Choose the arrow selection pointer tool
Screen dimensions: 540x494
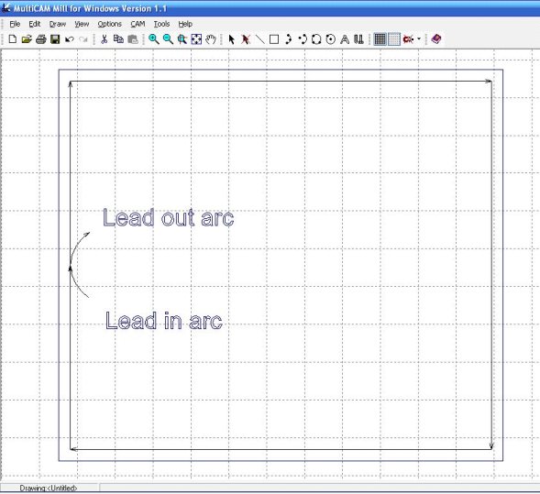231,39
